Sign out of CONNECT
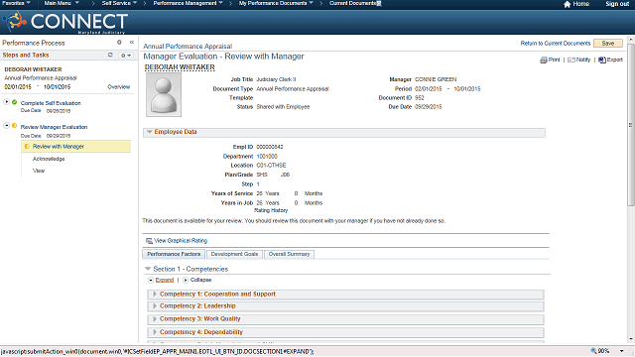The height and width of the screenshot is (357, 635). point(617,4)
